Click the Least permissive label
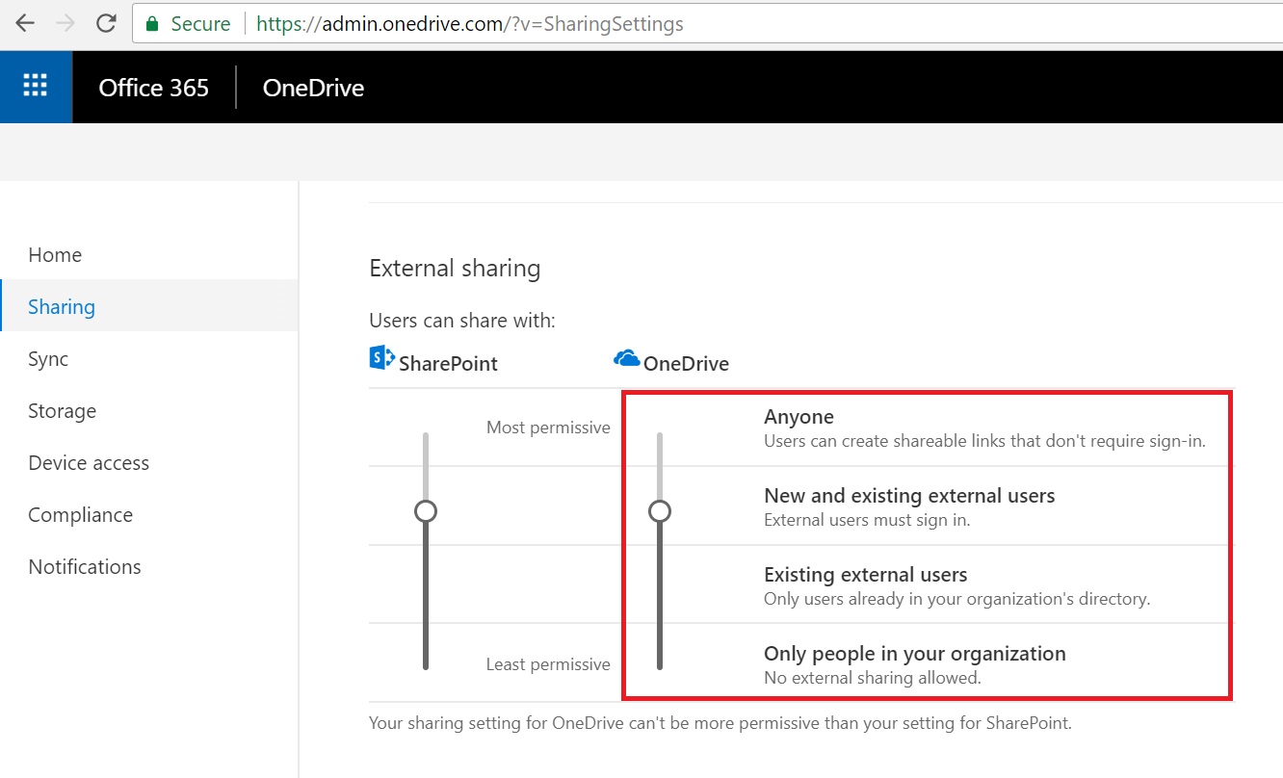Image resolution: width=1283 pixels, height=778 pixels. 548,664
